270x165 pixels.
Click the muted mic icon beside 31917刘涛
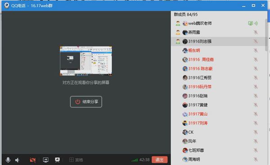tap(256, 123)
